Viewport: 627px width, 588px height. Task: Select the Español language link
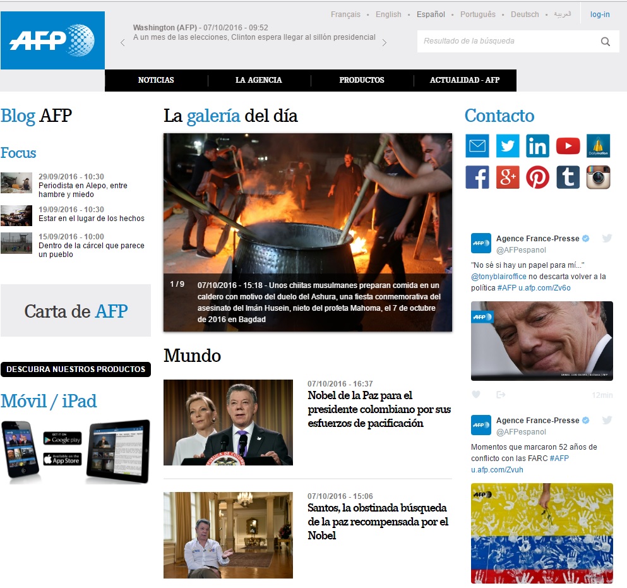(431, 15)
